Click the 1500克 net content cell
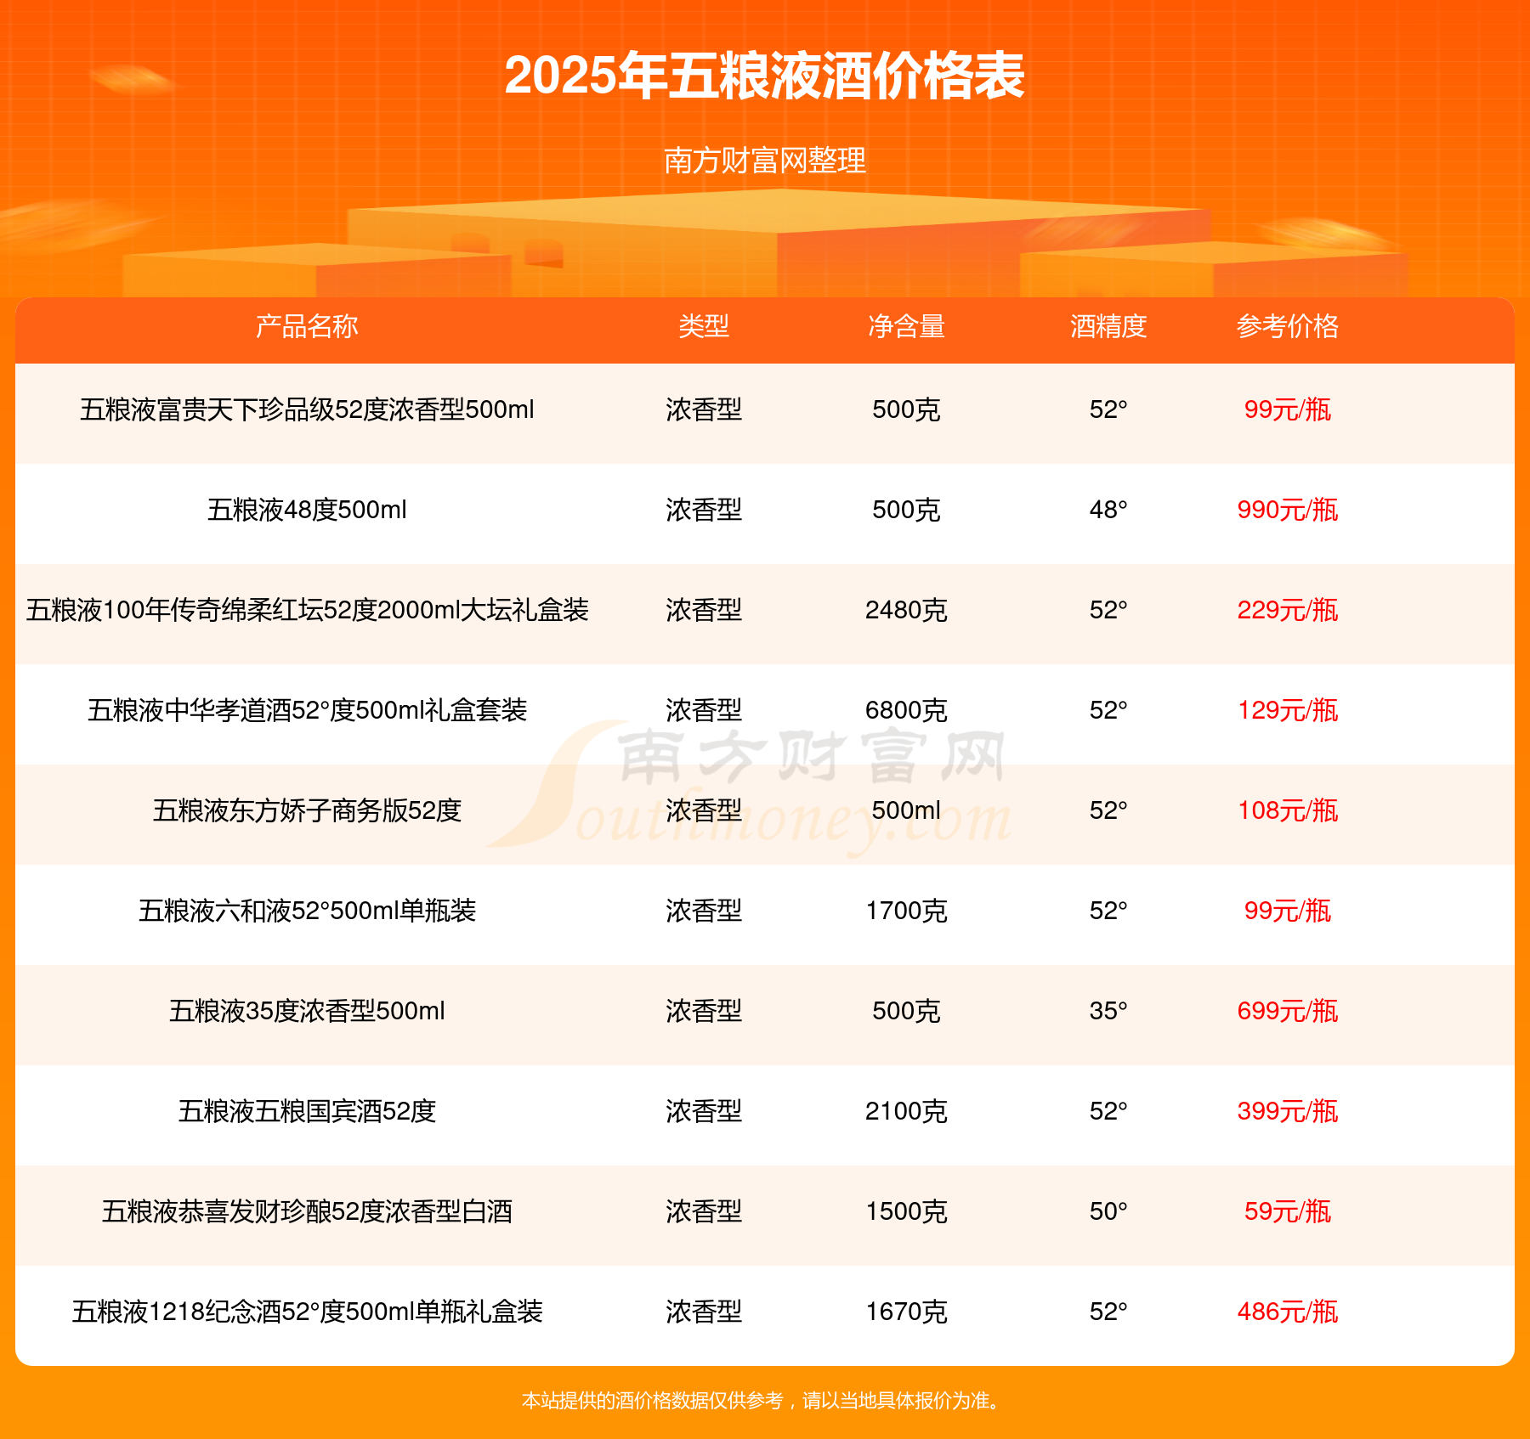This screenshot has height=1439, width=1530. click(906, 1212)
